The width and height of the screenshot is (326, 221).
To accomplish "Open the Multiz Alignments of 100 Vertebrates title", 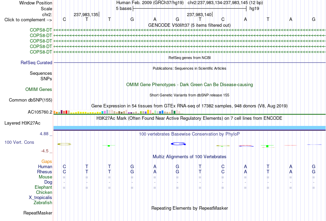I will [189, 157].
